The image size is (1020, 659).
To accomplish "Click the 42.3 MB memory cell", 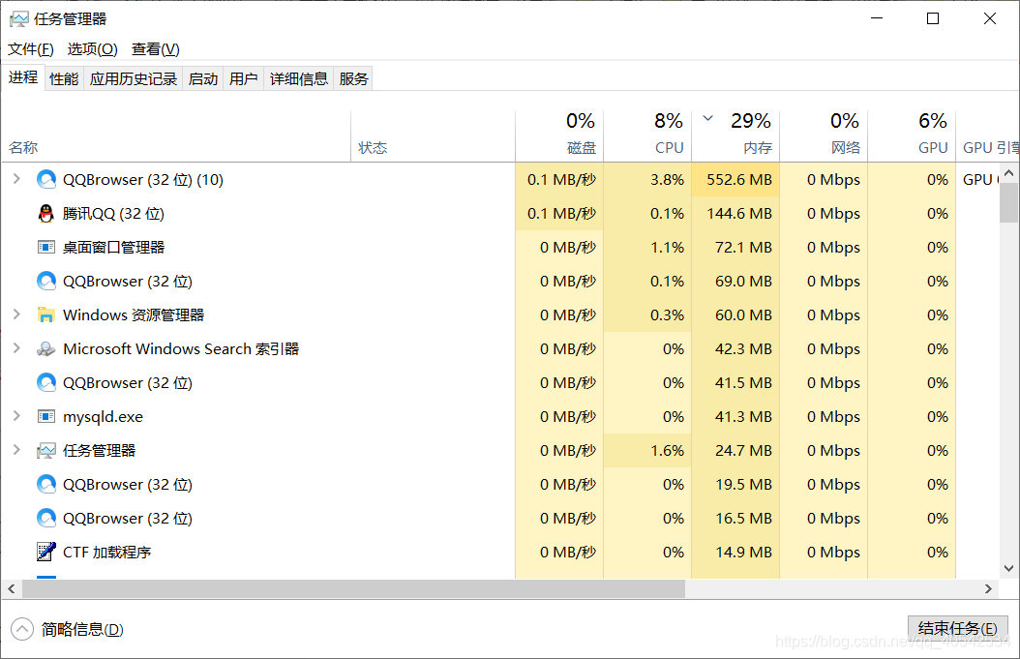I will coord(735,348).
